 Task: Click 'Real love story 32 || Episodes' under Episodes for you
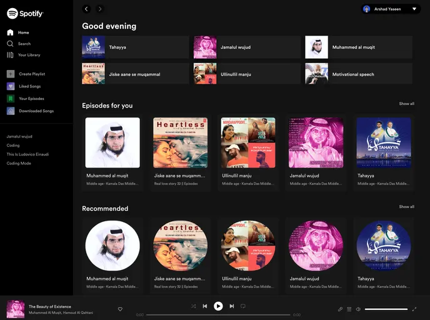click(x=176, y=184)
